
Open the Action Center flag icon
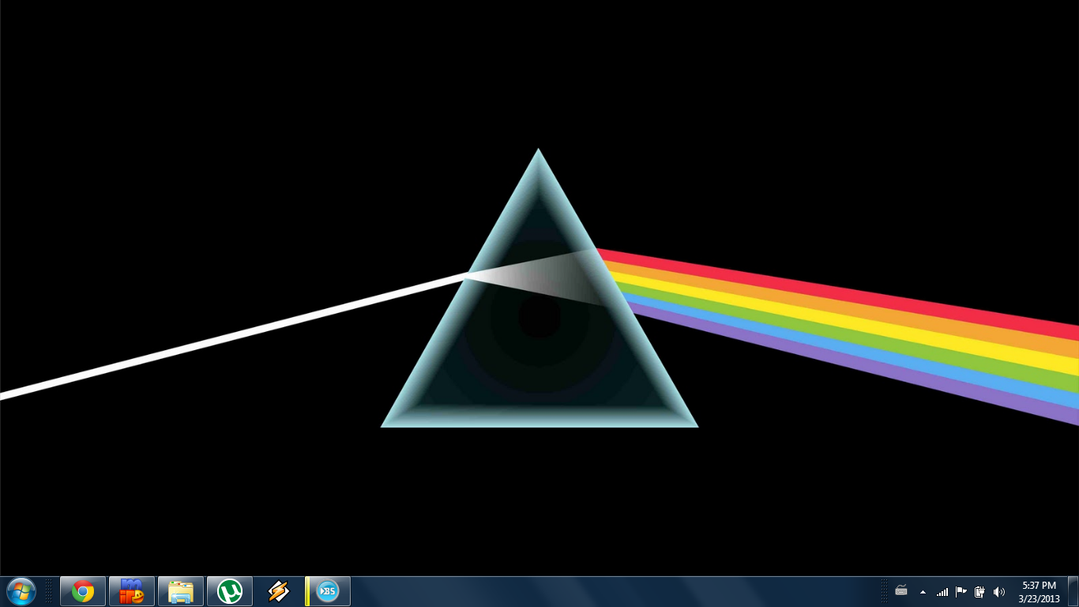(x=961, y=591)
